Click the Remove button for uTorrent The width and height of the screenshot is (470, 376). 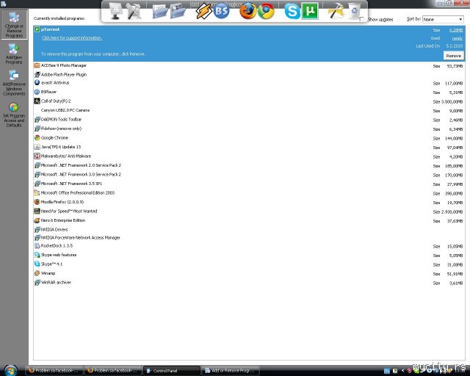453,56
